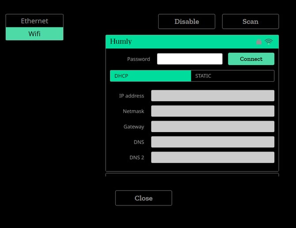Click the IP address field
This screenshot has width=296, height=228.
tap(213, 96)
